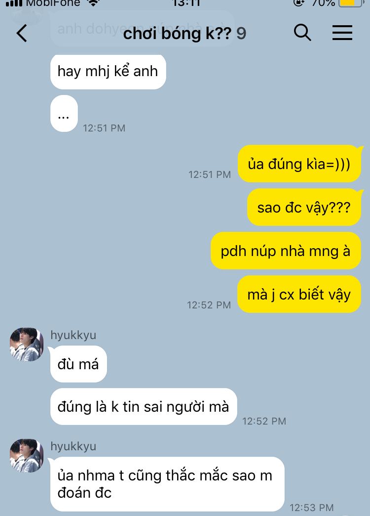The image size is (370, 516).
Task: Open the hamburger menu in the chat header
Action: coord(342,33)
